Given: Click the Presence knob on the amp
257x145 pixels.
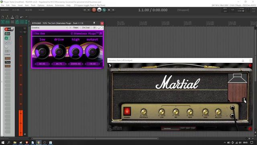Looking at the screenshot, I should [x=144, y=112].
